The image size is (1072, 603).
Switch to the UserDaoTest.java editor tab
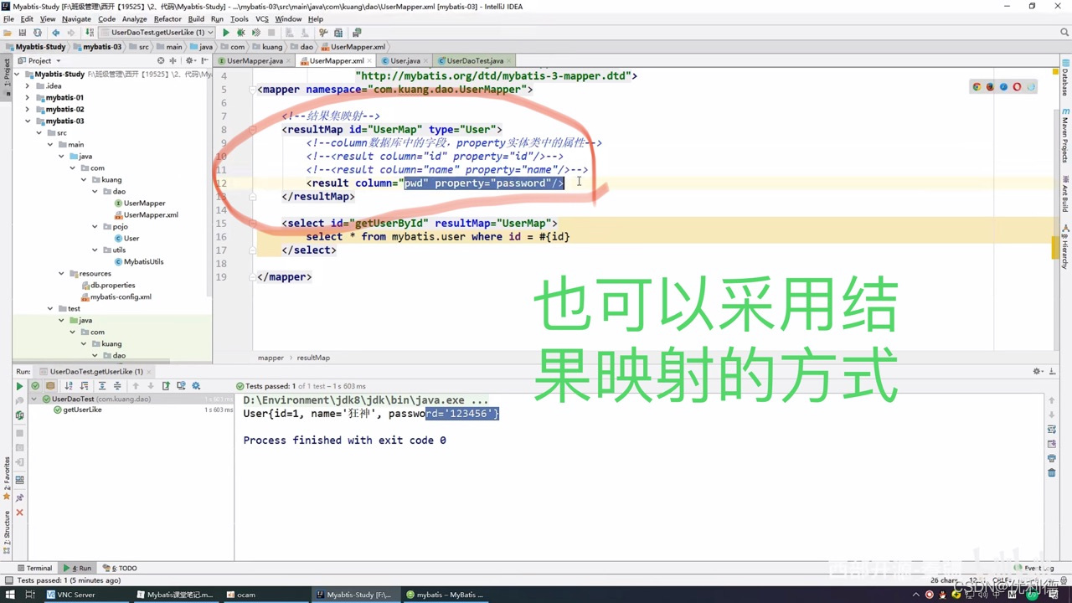[x=475, y=60]
